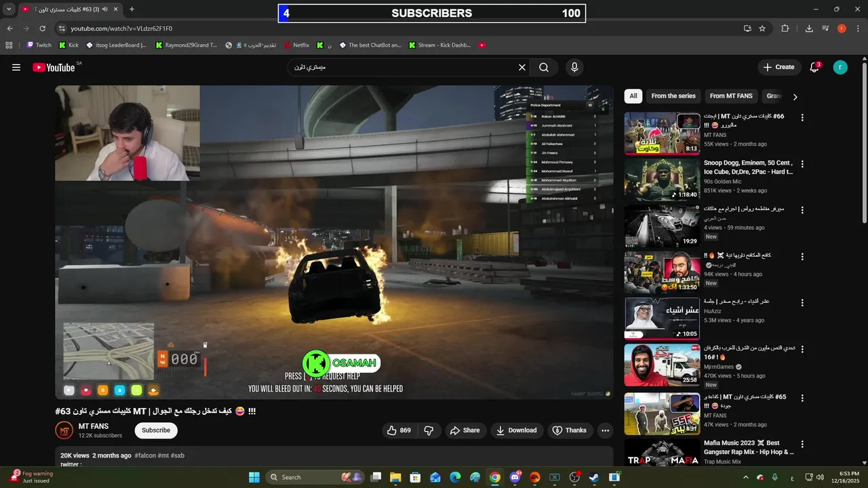Open the YouTube account avatar menu

pyautogui.click(x=840, y=67)
